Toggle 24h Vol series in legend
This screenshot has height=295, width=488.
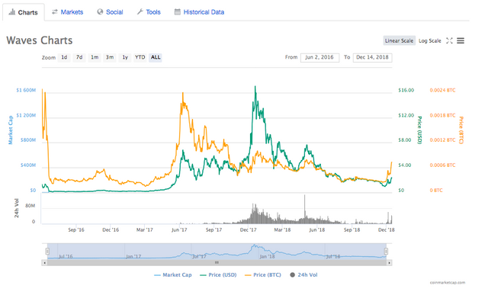(x=303, y=274)
